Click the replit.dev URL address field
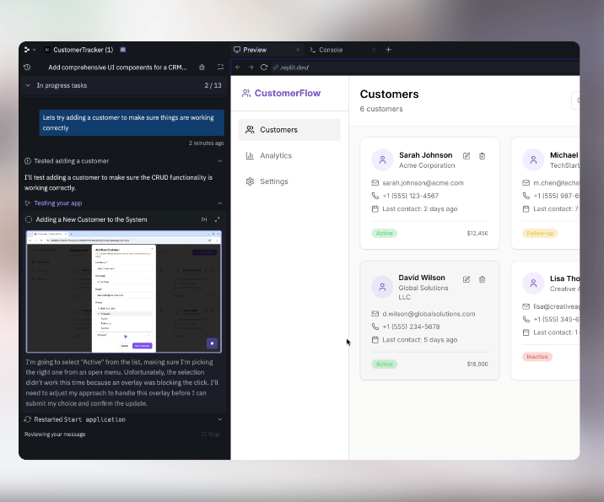This screenshot has height=502, width=604. (x=425, y=67)
